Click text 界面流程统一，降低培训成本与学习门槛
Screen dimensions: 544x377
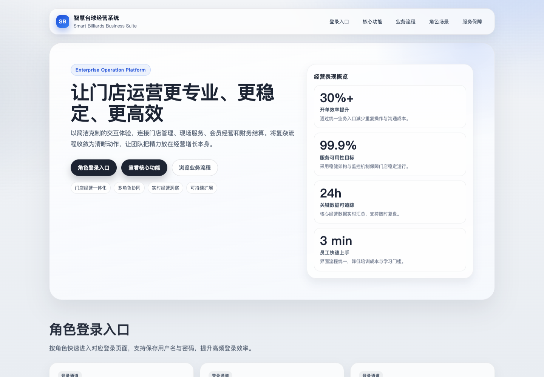click(363, 262)
